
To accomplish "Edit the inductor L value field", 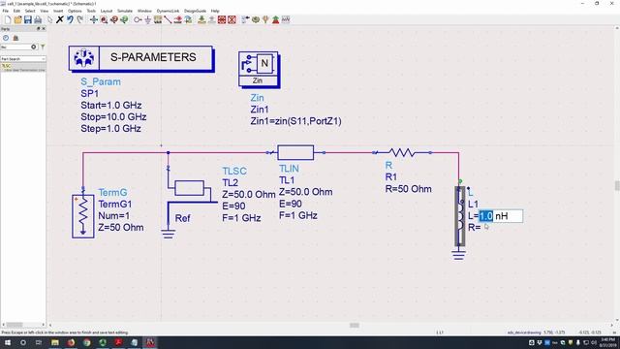I will tap(501, 216).
